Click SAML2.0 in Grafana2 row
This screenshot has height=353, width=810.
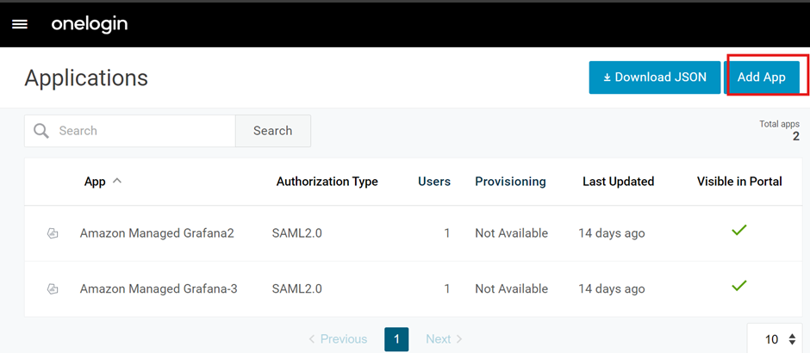tap(297, 233)
